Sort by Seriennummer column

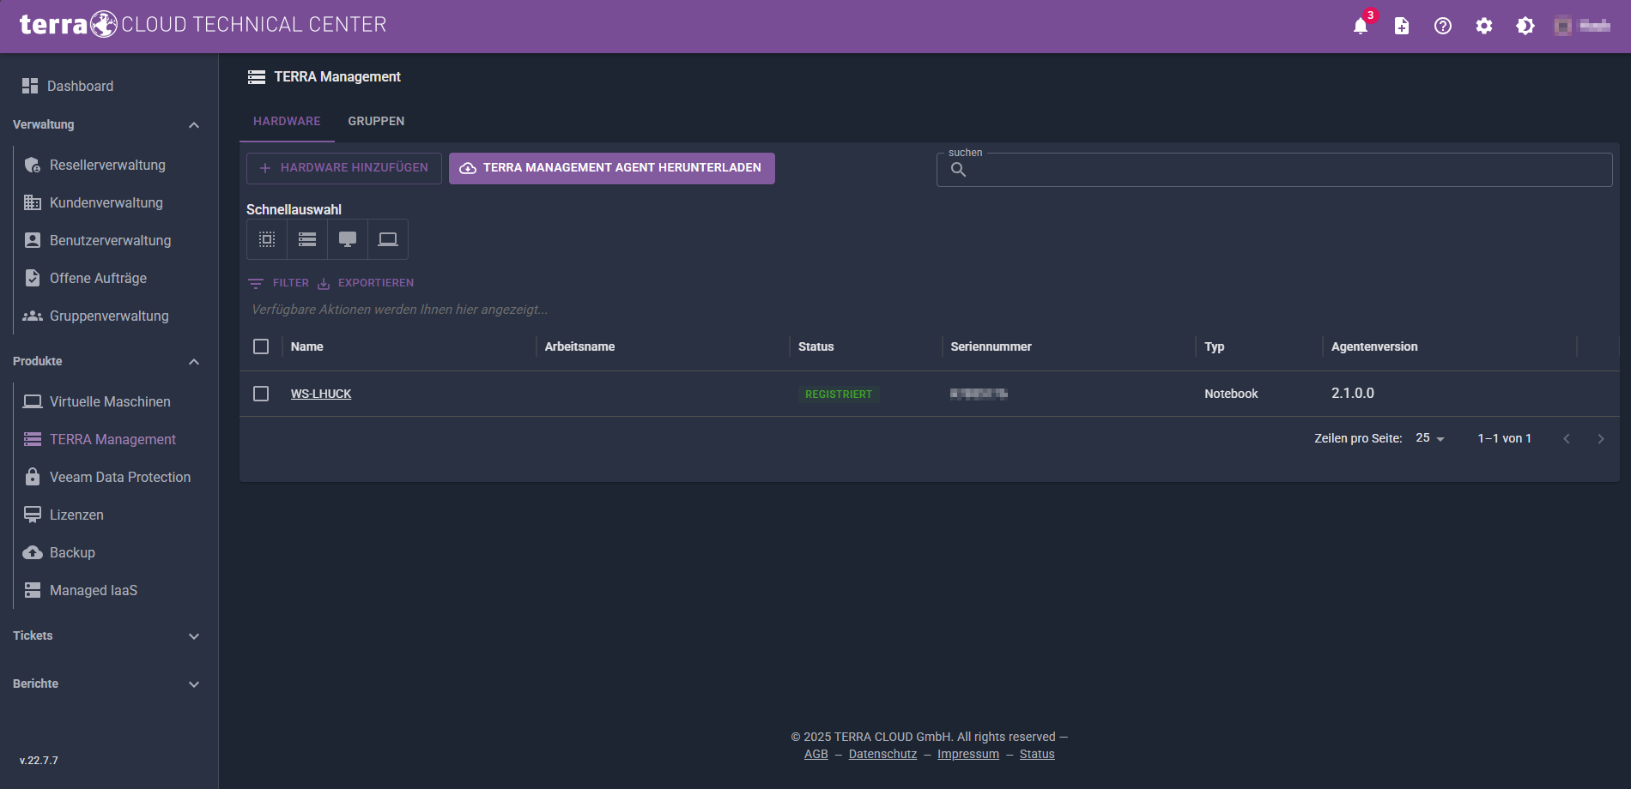(x=991, y=346)
